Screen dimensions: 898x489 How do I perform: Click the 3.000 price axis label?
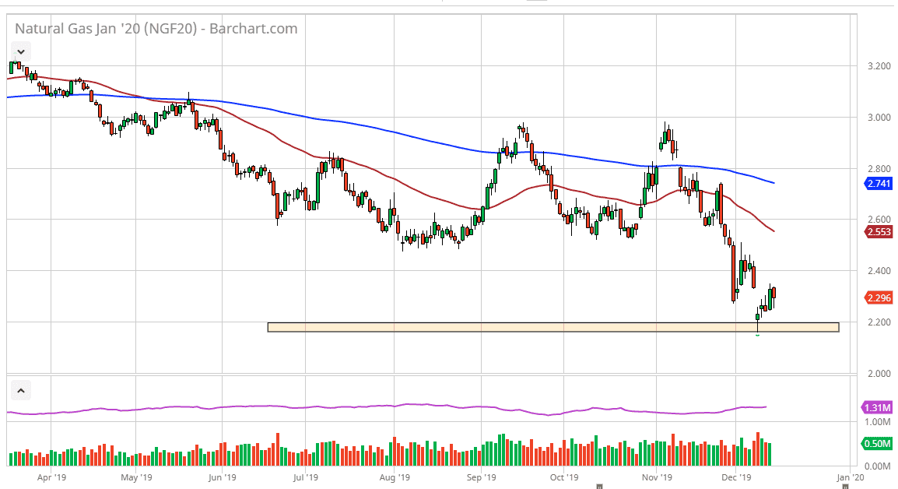point(879,118)
